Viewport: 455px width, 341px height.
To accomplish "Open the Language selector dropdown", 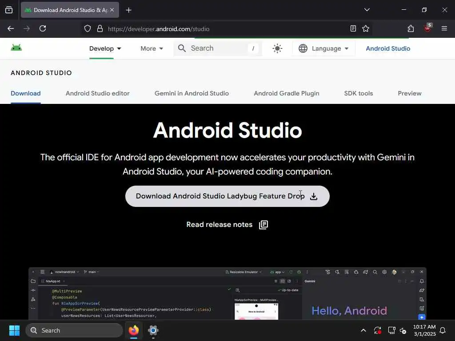I will [x=323, y=48].
